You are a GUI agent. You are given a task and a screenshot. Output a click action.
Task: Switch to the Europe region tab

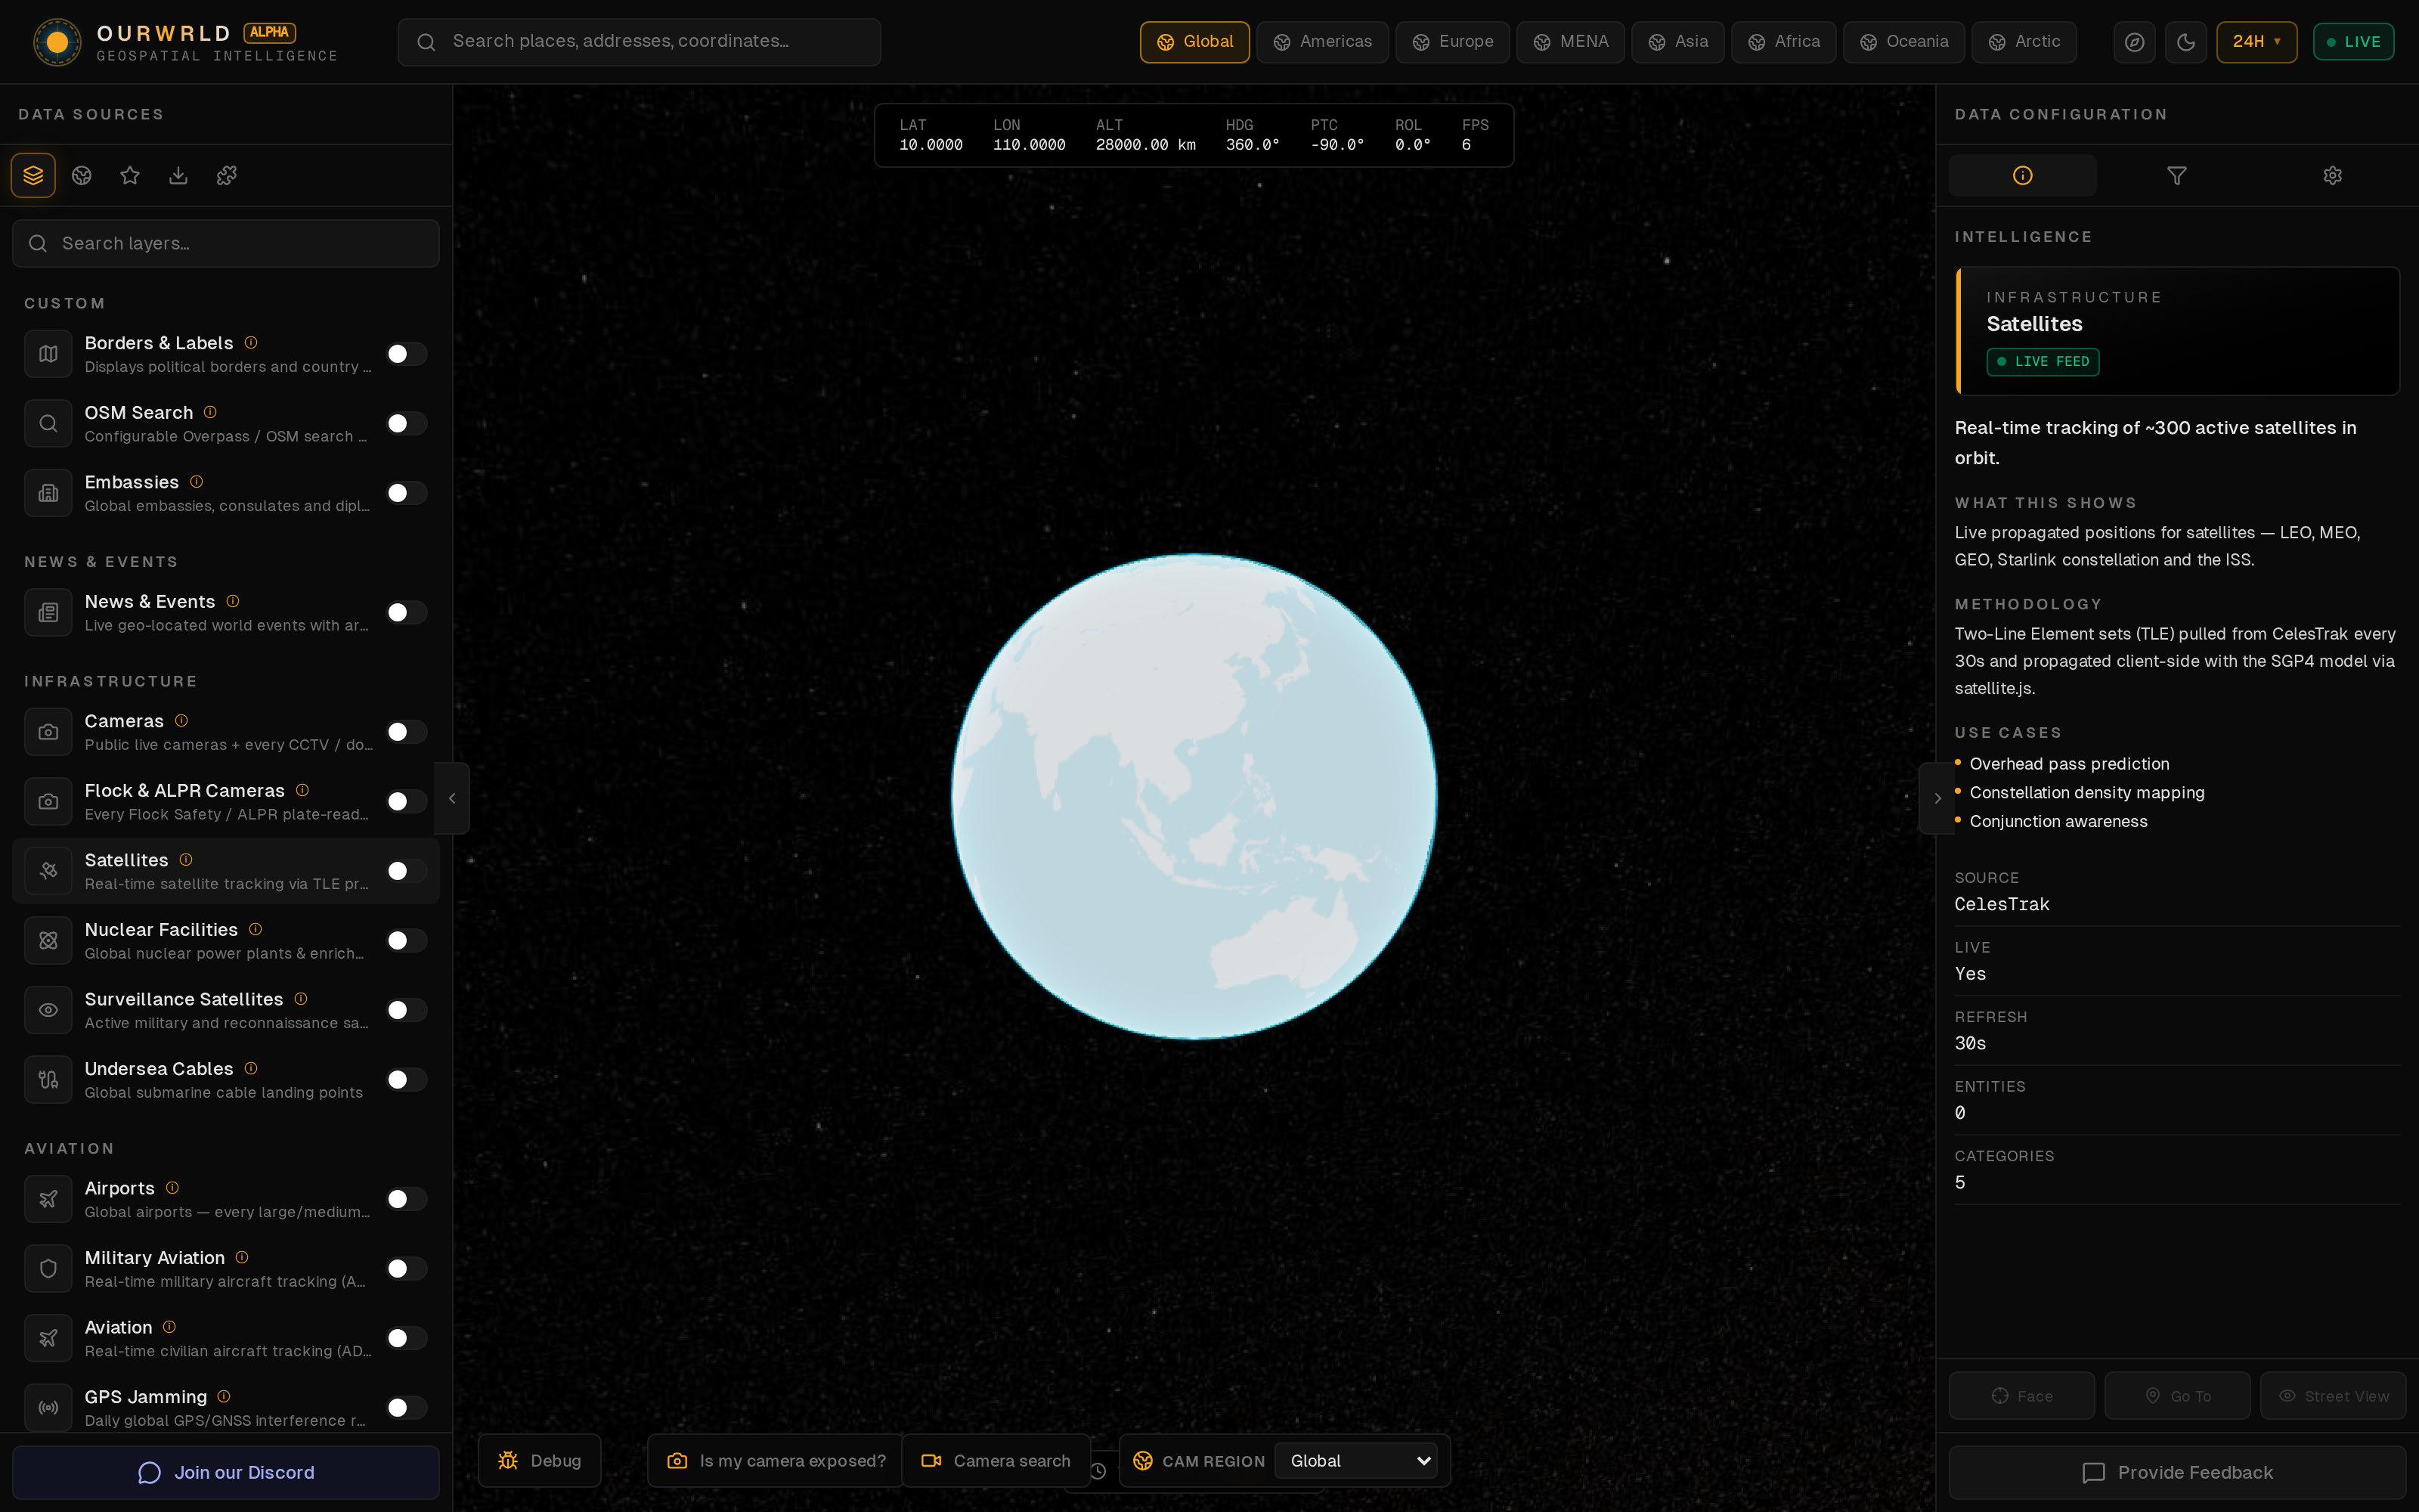pos(1452,42)
